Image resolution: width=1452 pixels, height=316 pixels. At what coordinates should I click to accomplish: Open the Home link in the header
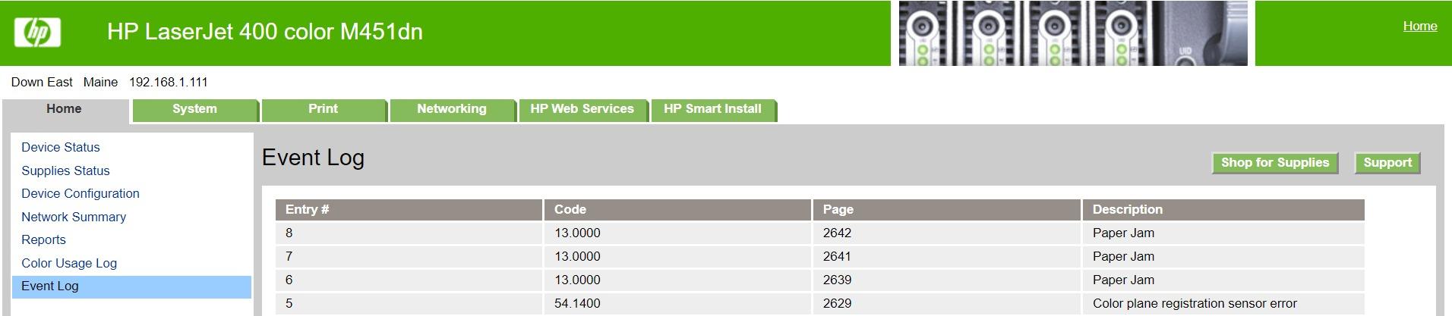[1419, 26]
